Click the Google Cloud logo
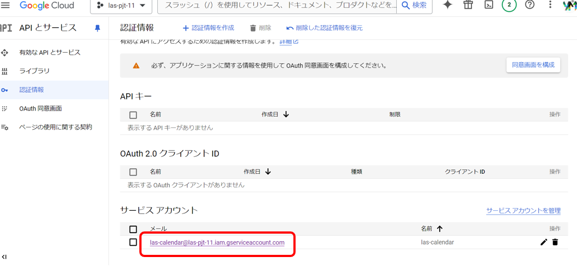Screen dimensions: 577x275 47,5
